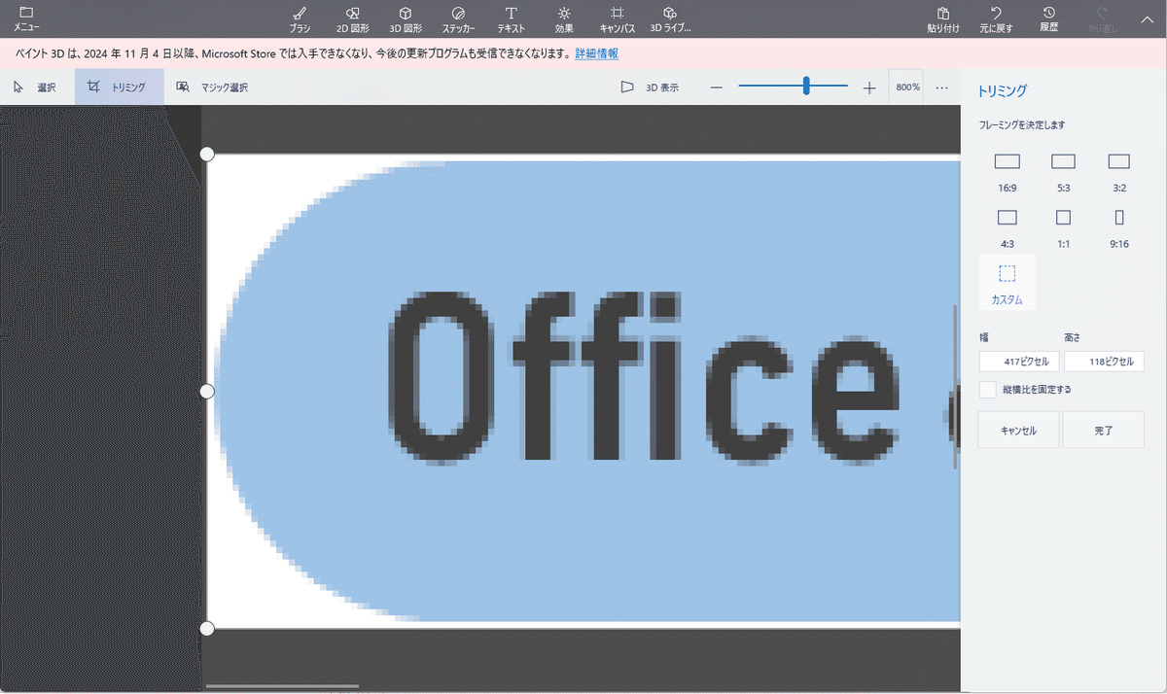
Task: Choose the 選択 selection tool
Action: (37, 87)
